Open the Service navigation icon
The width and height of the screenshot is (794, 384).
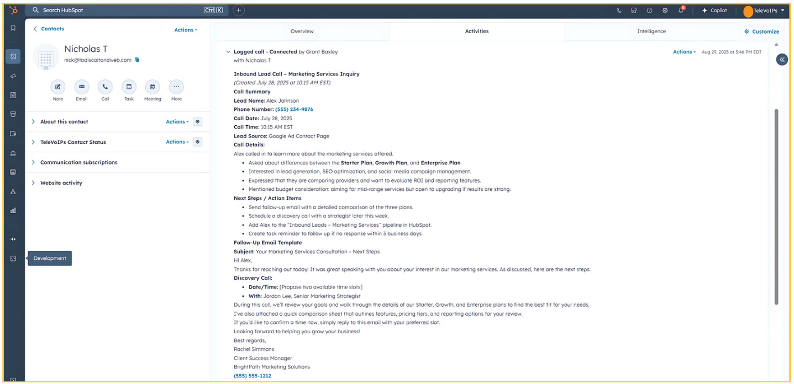[x=13, y=153]
